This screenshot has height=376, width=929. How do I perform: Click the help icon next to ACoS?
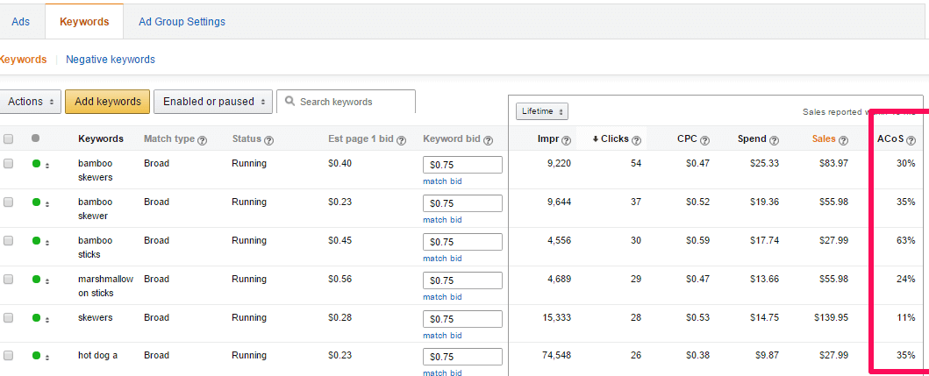(911, 139)
